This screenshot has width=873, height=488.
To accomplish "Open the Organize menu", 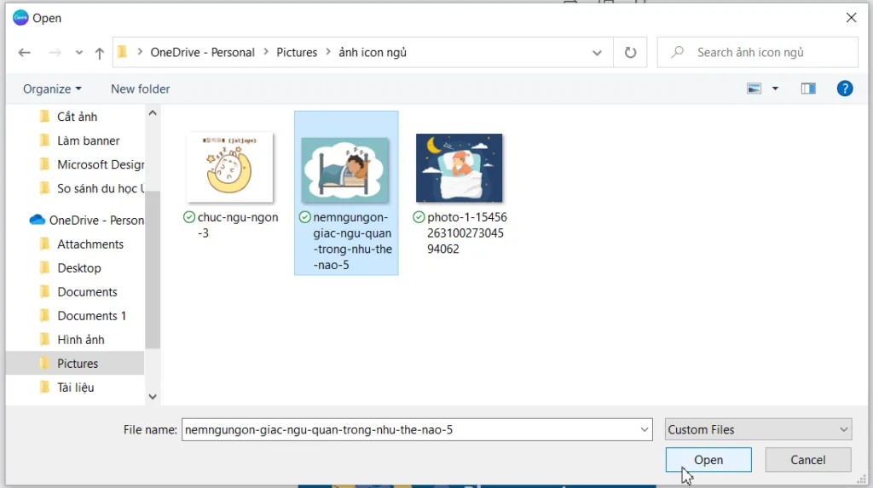I will 52,89.
